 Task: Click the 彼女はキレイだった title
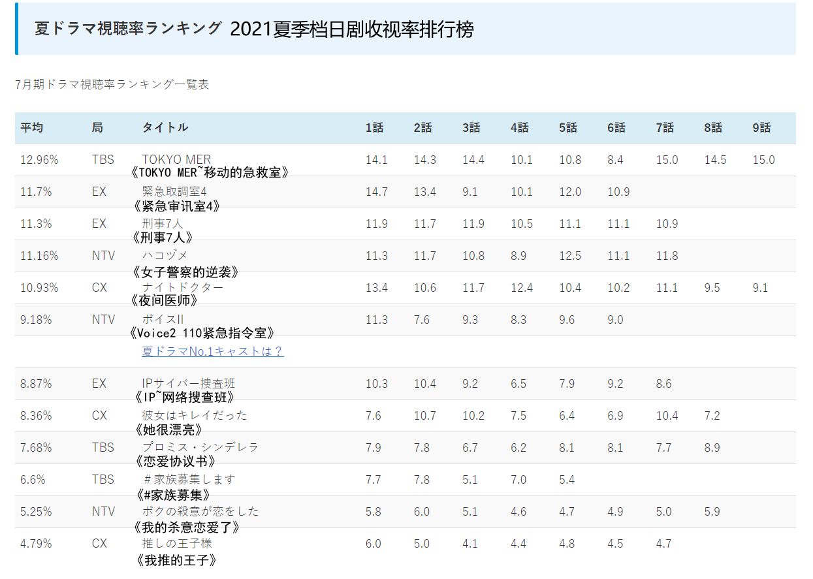click(x=195, y=416)
